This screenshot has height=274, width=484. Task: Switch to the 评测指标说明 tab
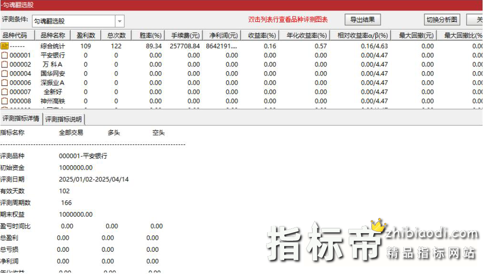click(x=64, y=119)
